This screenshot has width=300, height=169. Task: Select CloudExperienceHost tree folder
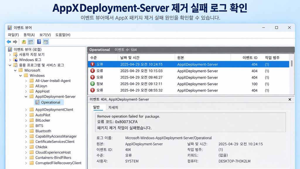click(x=53, y=152)
